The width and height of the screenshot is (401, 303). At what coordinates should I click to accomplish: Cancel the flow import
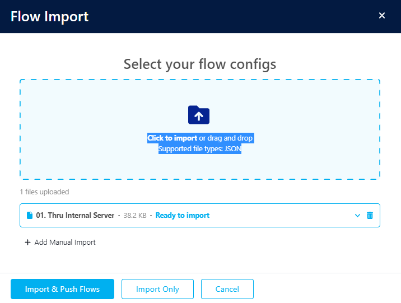click(227, 289)
